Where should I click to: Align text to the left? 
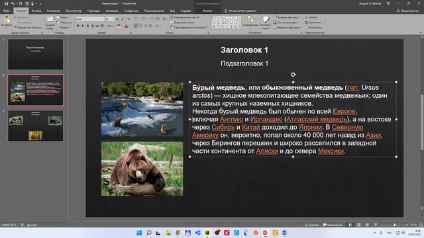[136, 26]
